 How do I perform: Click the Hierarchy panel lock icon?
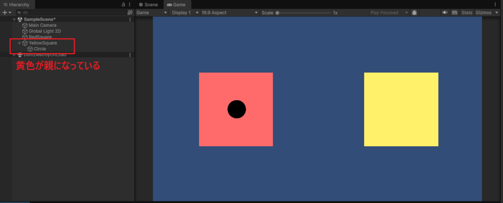(x=123, y=4)
